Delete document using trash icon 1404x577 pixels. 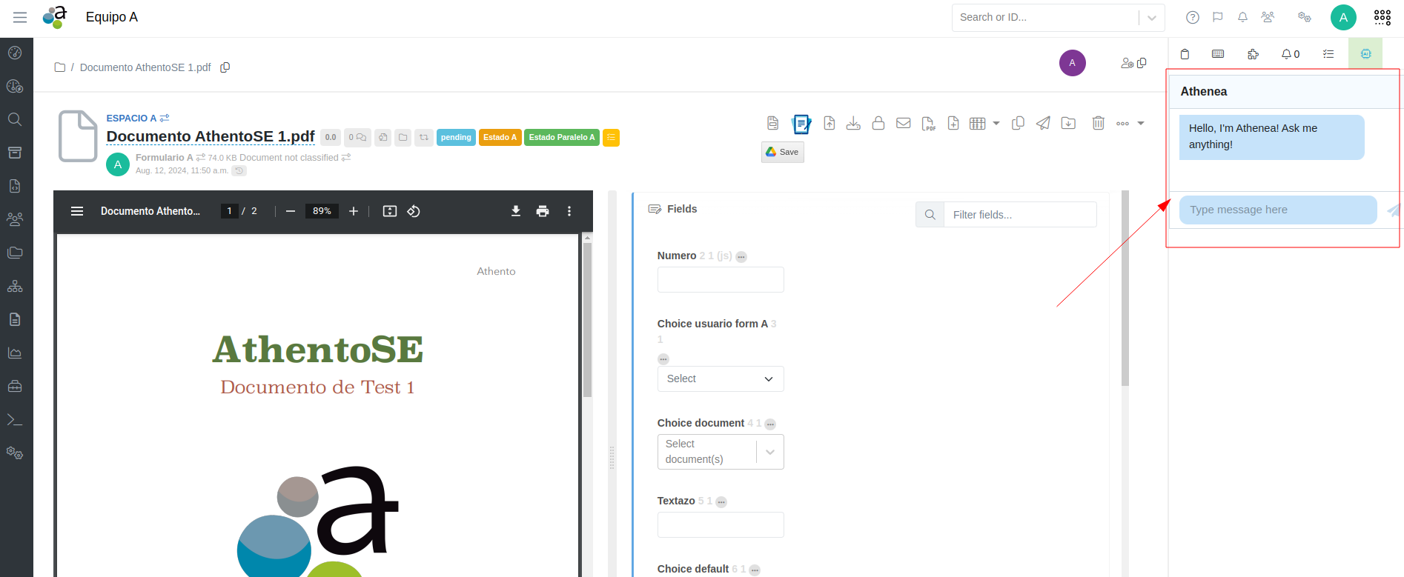click(x=1098, y=124)
